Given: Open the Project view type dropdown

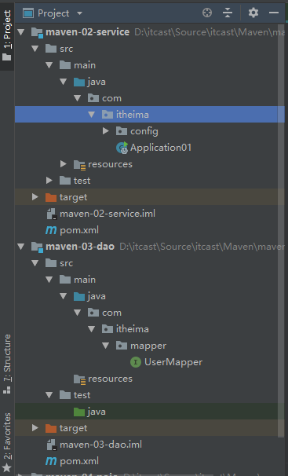Looking at the screenshot, I should coord(80,13).
